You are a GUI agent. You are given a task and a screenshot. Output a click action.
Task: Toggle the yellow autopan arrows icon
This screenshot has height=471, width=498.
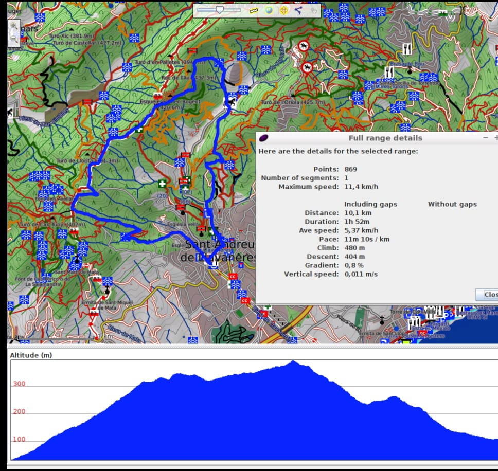(283, 10)
